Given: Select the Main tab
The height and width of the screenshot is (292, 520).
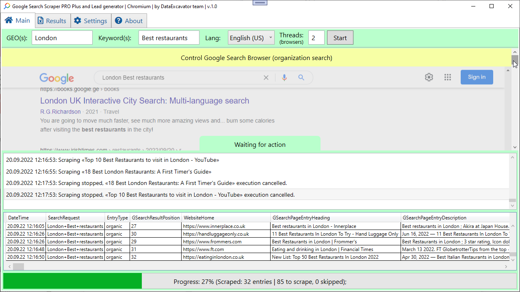Looking at the screenshot, I should (x=17, y=21).
